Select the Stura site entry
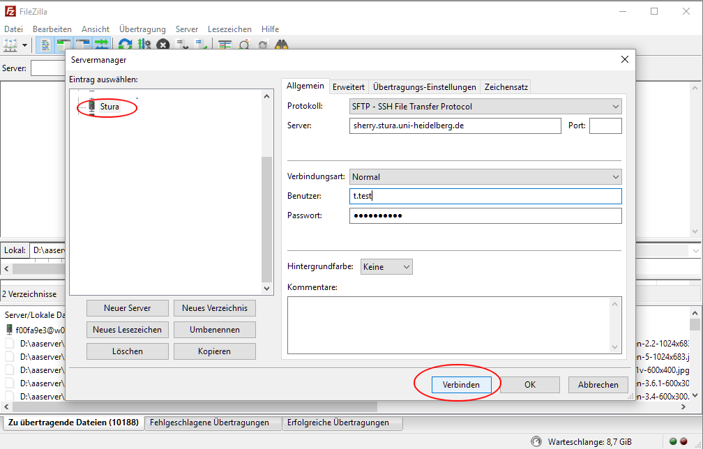The width and height of the screenshot is (703, 449). click(109, 107)
